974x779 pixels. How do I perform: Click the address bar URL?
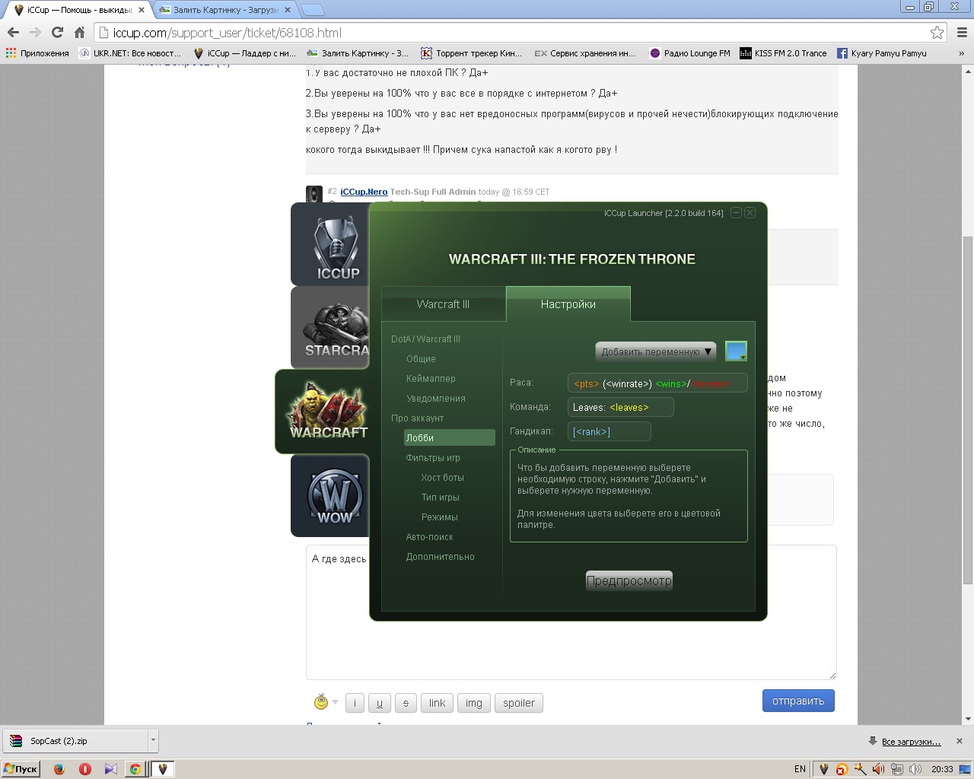click(227, 33)
